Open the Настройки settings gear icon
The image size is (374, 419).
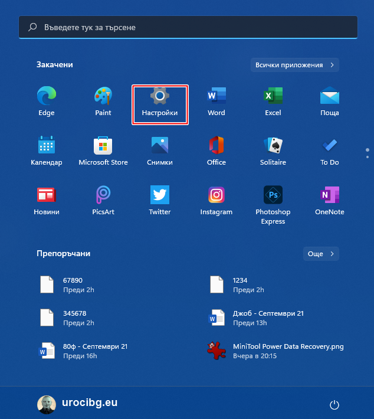tap(160, 96)
